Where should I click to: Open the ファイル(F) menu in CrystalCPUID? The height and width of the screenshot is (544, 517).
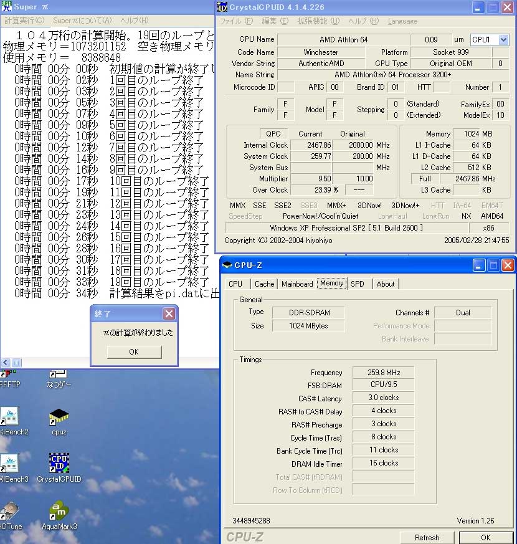[x=237, y=21]
